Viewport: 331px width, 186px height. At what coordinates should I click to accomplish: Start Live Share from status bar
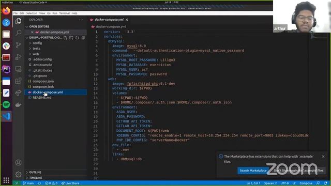70,183
